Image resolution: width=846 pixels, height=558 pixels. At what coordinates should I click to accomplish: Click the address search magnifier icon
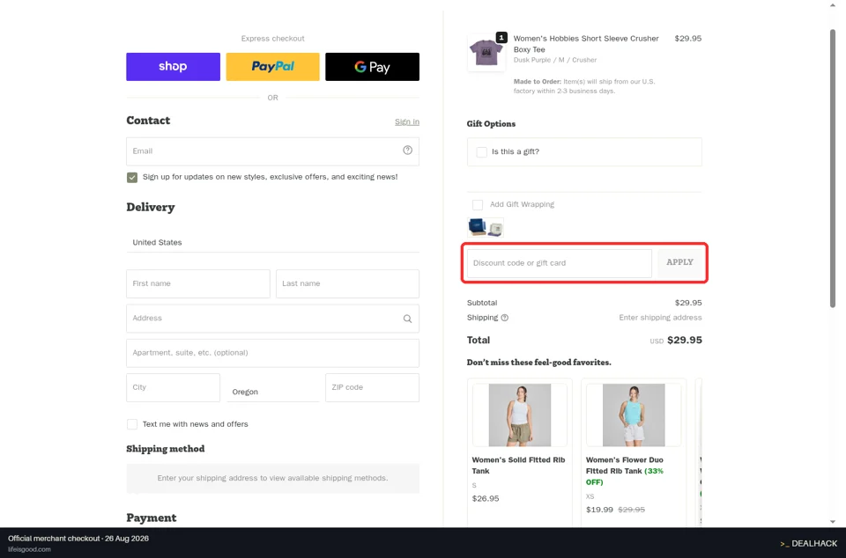coord(407,319)
